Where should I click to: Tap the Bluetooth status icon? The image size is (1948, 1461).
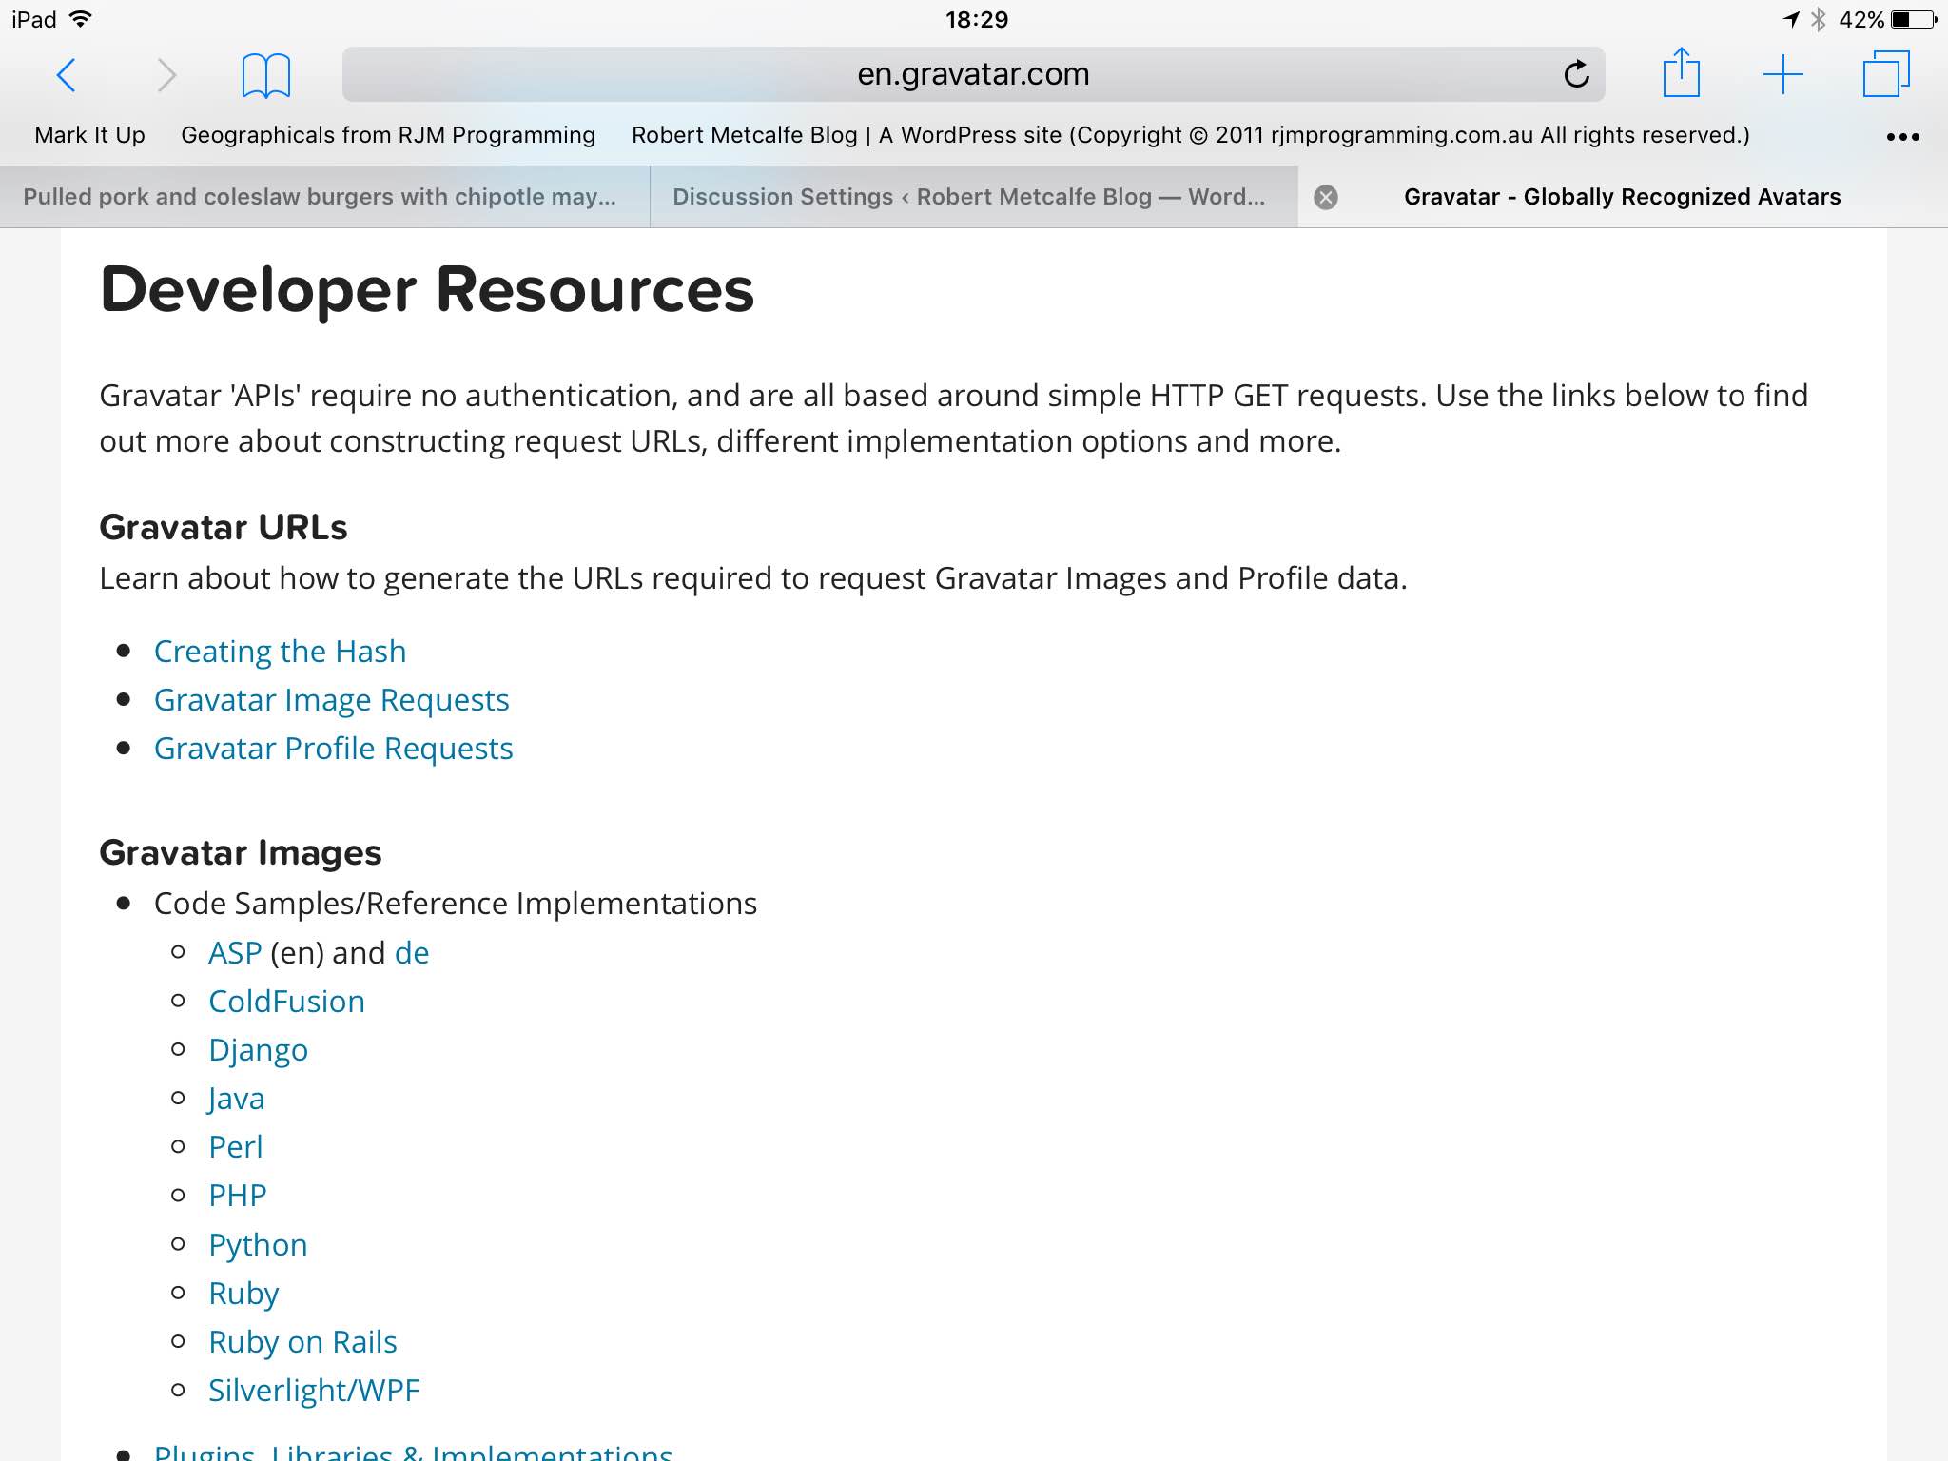tap(1819, 19)
